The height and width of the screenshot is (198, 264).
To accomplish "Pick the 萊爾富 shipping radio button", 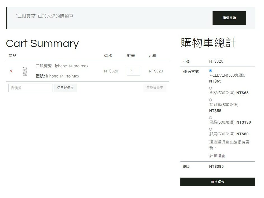I will point(211,100).
